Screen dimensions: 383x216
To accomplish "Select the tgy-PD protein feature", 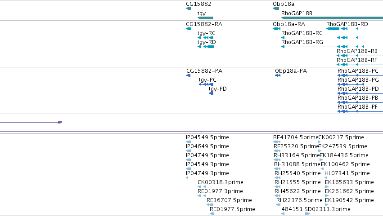I will pyautogui.click(x=211, y=93).
